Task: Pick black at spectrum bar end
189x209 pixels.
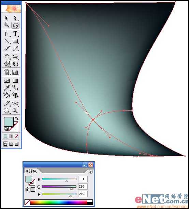Action: point(90,204)
